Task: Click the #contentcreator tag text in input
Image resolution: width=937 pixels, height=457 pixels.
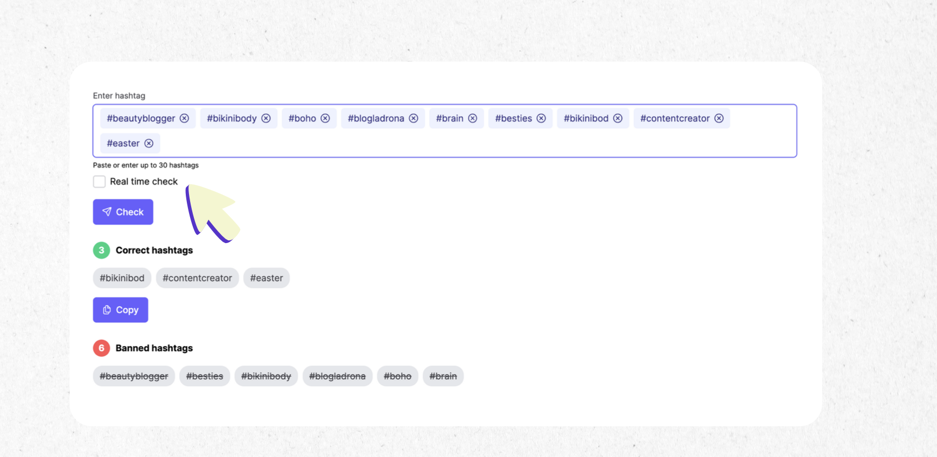Action: [x=675, y=118]
